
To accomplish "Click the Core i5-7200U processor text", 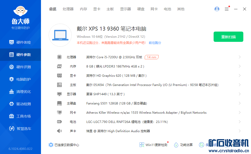I will [114, 57].
